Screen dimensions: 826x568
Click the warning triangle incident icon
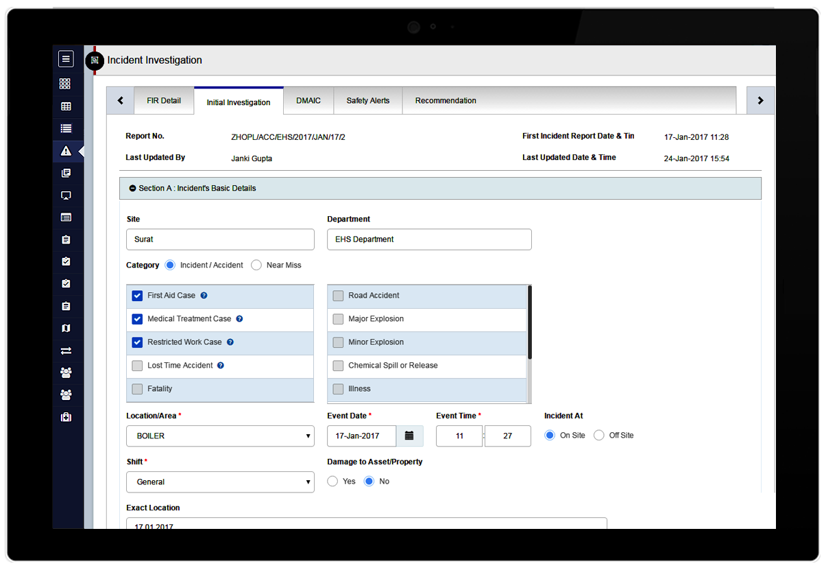click(x=66, y=151)
